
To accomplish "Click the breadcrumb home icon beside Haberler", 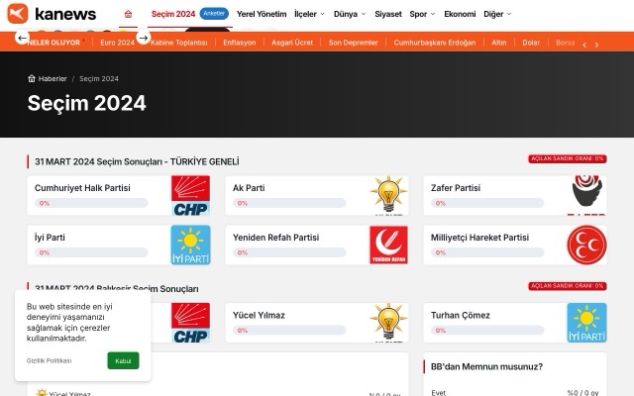I will pyautogui.click(x=32, y=78).
